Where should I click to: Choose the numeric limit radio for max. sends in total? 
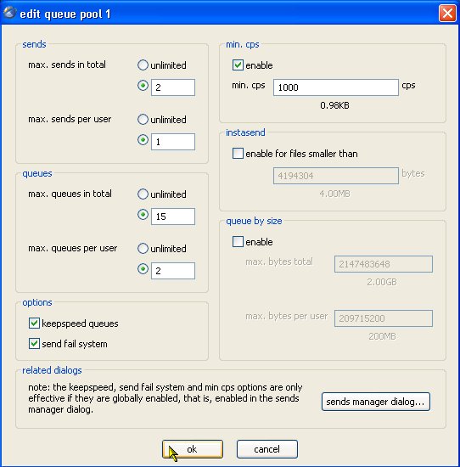coord(143,86)
